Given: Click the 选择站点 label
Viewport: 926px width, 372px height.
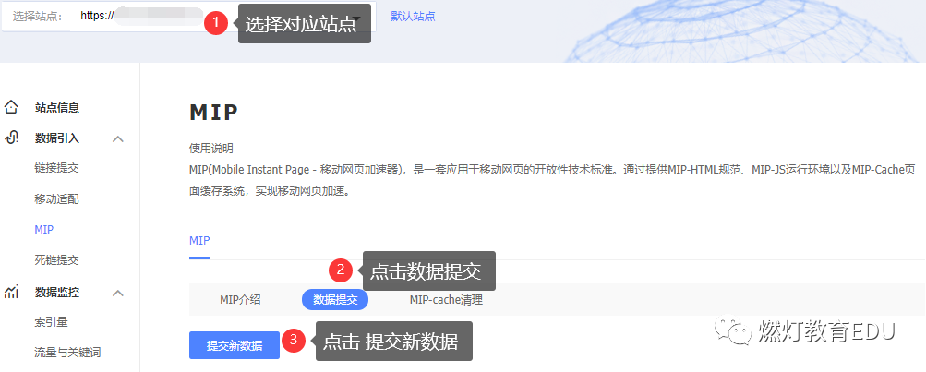Looking at the screenshot, I should click(x=38, y=17).
